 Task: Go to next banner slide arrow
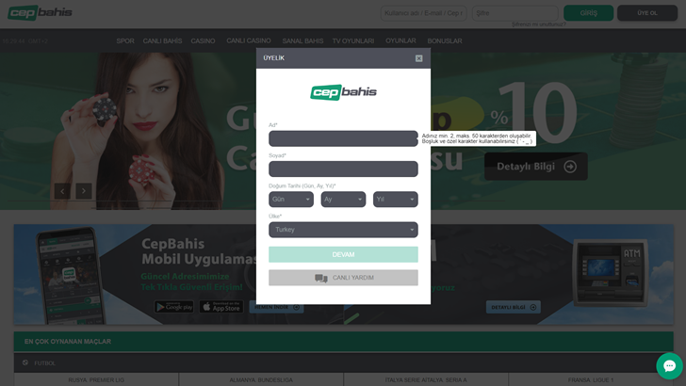pyautogui.click(x=84, y=191)
